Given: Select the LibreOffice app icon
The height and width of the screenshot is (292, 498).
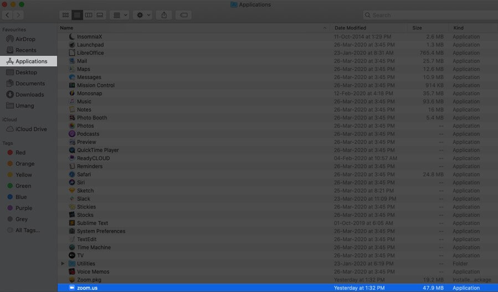Looking at the screenshot, I should click(x=72, y=53).
